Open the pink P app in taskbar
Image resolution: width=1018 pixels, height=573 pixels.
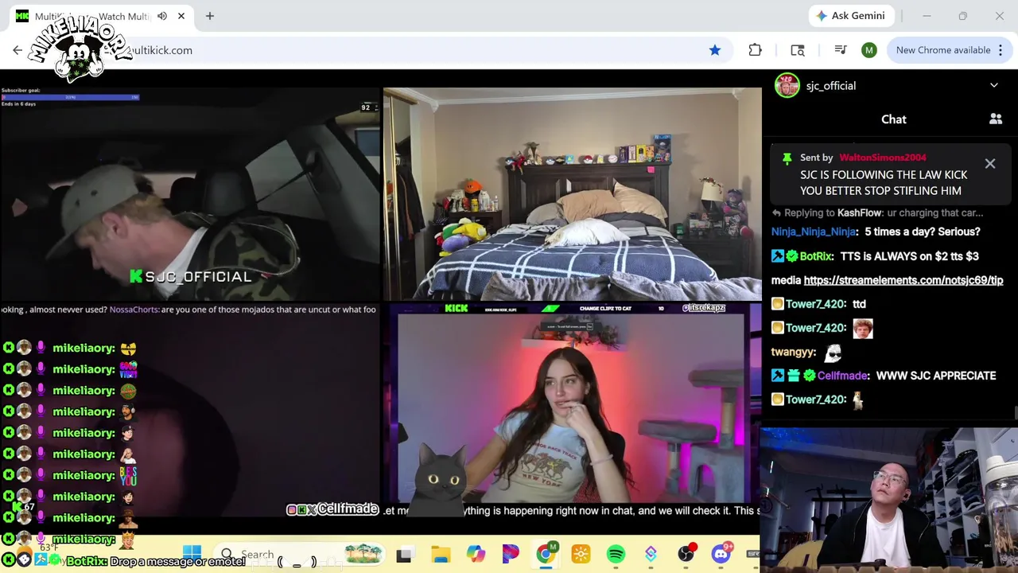tap(511, 555)
